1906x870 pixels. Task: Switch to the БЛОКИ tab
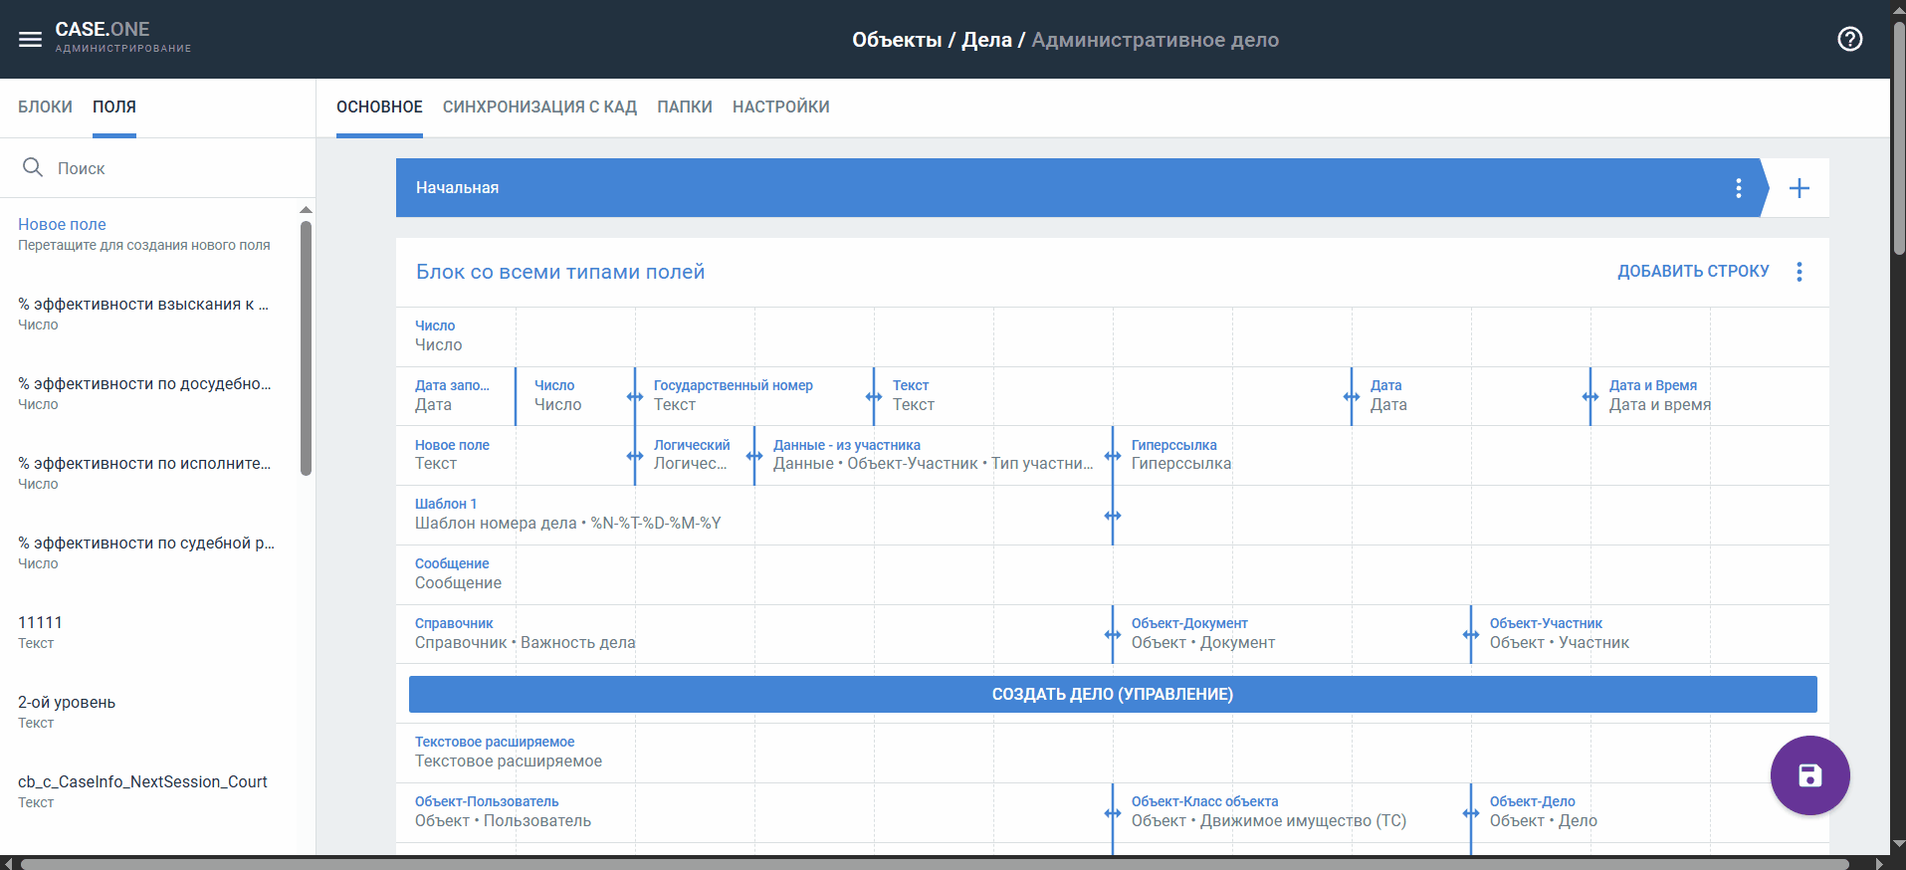point(45,108)
